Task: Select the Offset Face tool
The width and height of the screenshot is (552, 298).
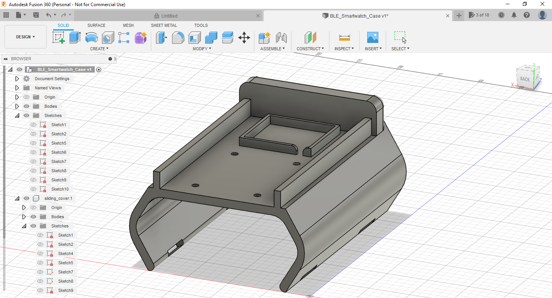Action: (228, 38)
